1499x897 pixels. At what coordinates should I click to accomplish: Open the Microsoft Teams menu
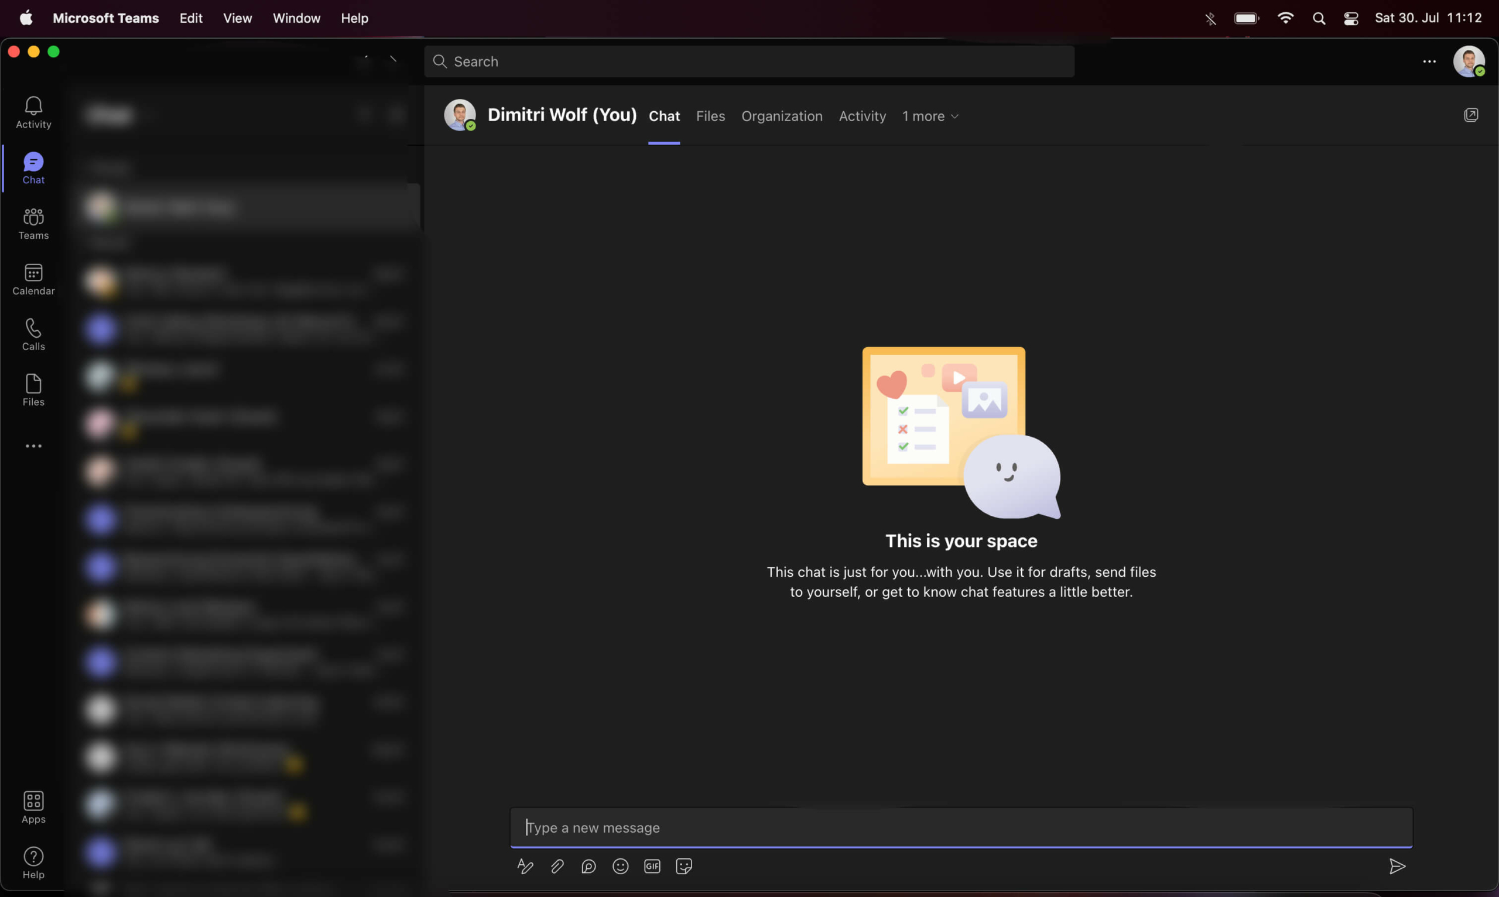(x=106, y=18)
